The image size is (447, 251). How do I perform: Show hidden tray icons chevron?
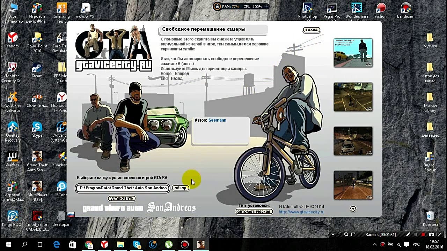pos(375,244)
